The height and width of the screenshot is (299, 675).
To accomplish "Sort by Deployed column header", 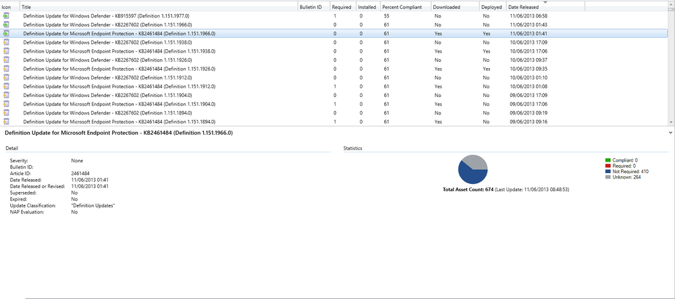I will pyautogui.click(x=493, y=7).
